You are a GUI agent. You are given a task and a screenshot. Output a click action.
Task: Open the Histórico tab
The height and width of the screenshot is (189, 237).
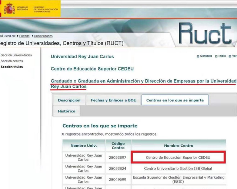click(67, 111)
